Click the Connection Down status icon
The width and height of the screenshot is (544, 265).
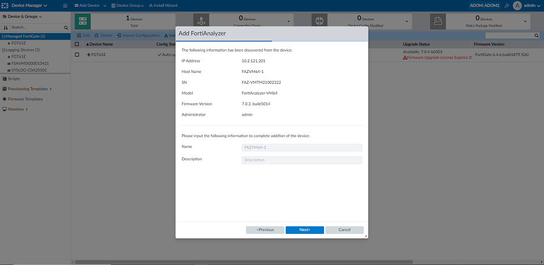[201, 22]
